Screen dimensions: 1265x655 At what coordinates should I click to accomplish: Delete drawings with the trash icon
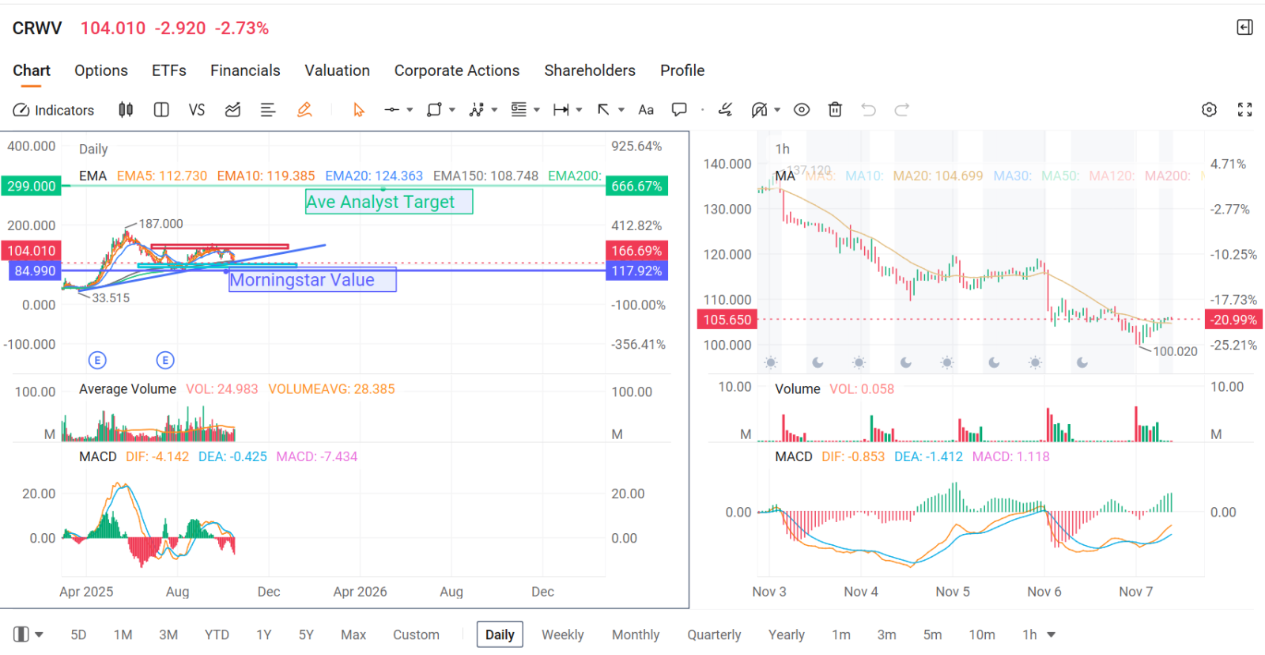pos(835,110)
